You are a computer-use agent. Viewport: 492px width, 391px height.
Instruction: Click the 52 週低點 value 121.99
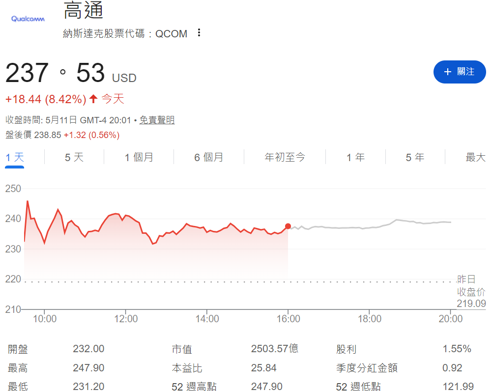click(x=458, y=386)
